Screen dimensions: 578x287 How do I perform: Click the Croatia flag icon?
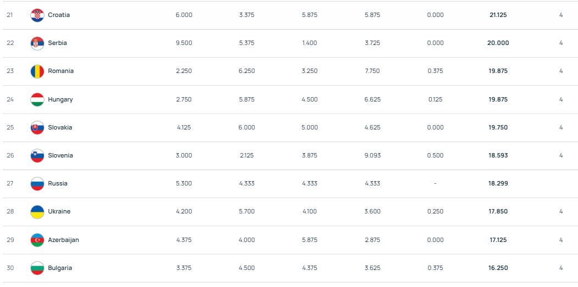[37, 15]
